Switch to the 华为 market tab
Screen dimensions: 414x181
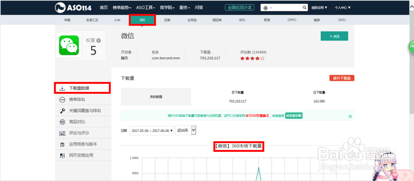[x=242, y=20]
